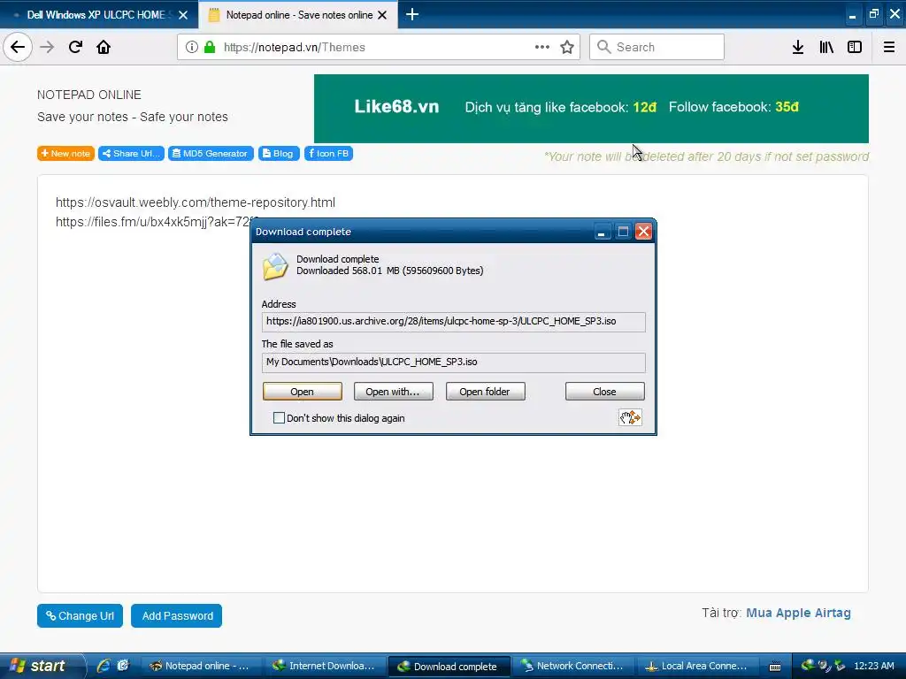Show site information icon in address bar
The image size is (906, 679).
point(192,47)
